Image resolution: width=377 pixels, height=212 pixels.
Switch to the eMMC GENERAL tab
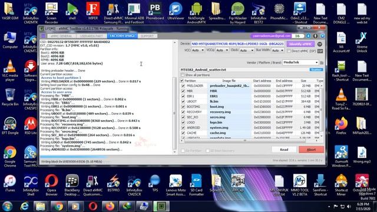[61, 36]
